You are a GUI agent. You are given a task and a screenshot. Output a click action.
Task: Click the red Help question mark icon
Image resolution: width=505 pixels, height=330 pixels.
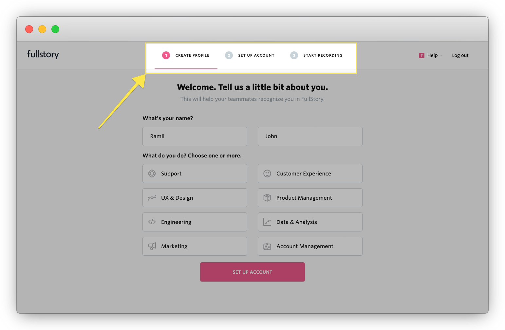[x=421, y=55]
